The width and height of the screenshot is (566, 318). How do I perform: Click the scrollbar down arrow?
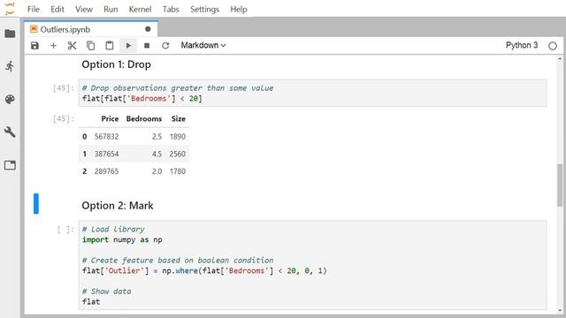(x=560, y=310)
